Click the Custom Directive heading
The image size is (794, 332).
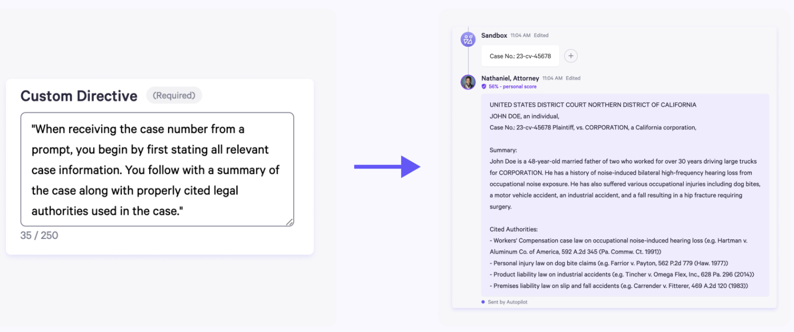[79, 96]
